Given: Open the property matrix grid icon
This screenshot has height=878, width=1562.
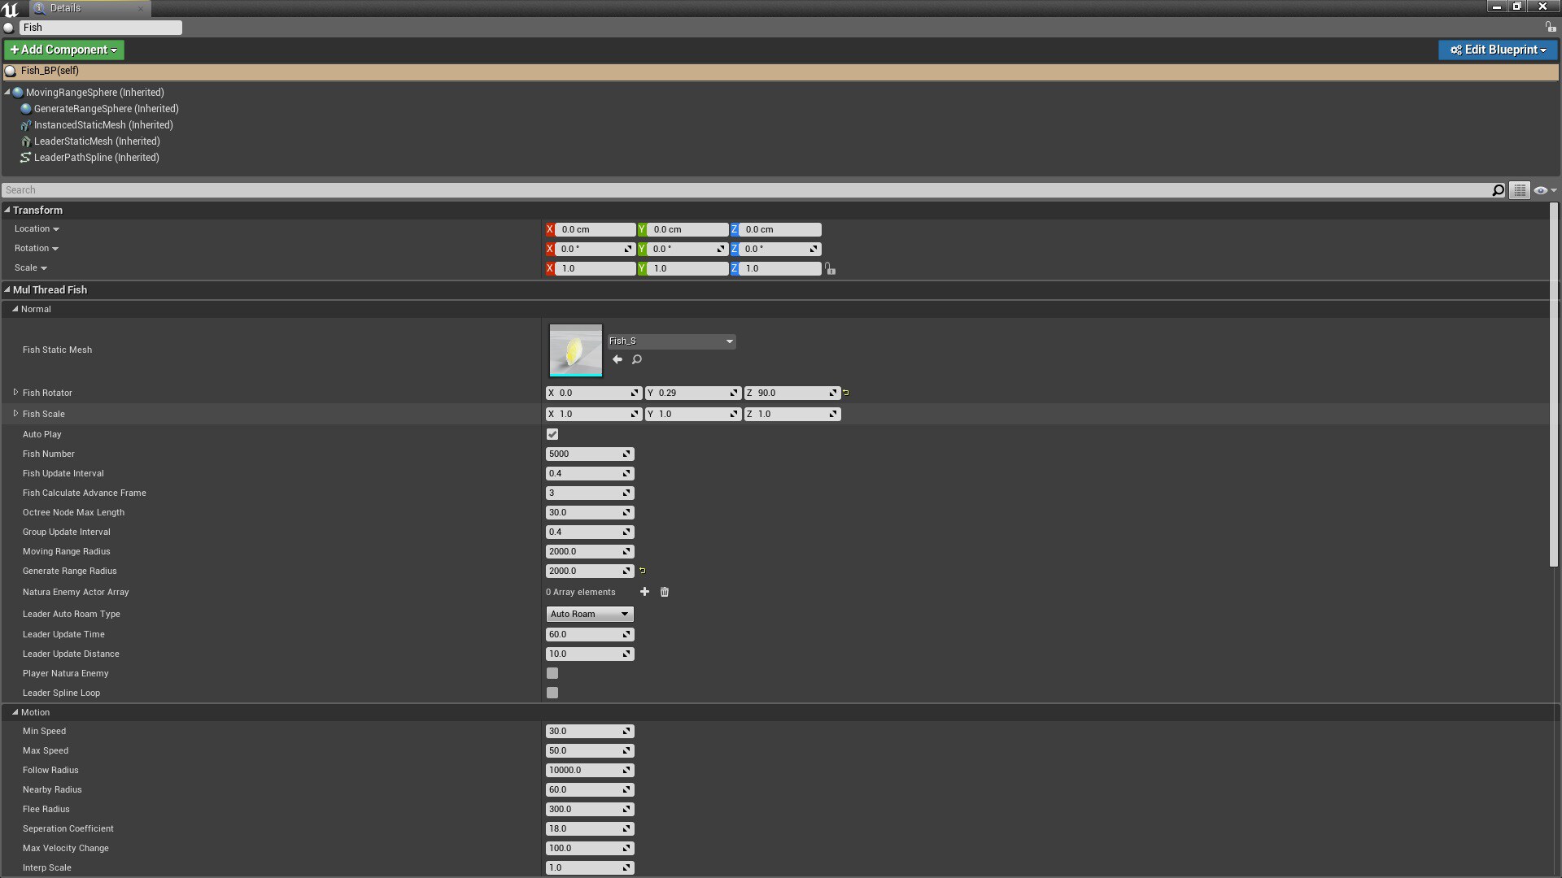Looking at the screenshot, I should 1520,189.
